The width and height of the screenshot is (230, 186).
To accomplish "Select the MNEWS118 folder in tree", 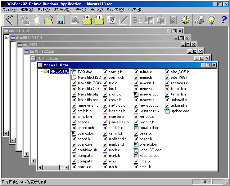I will coord(59,71).
